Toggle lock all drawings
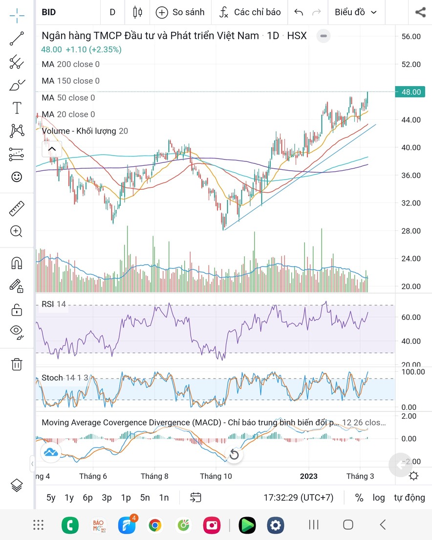Image resolution: width=432 pixels, height=540 pixels. (17, 310)
